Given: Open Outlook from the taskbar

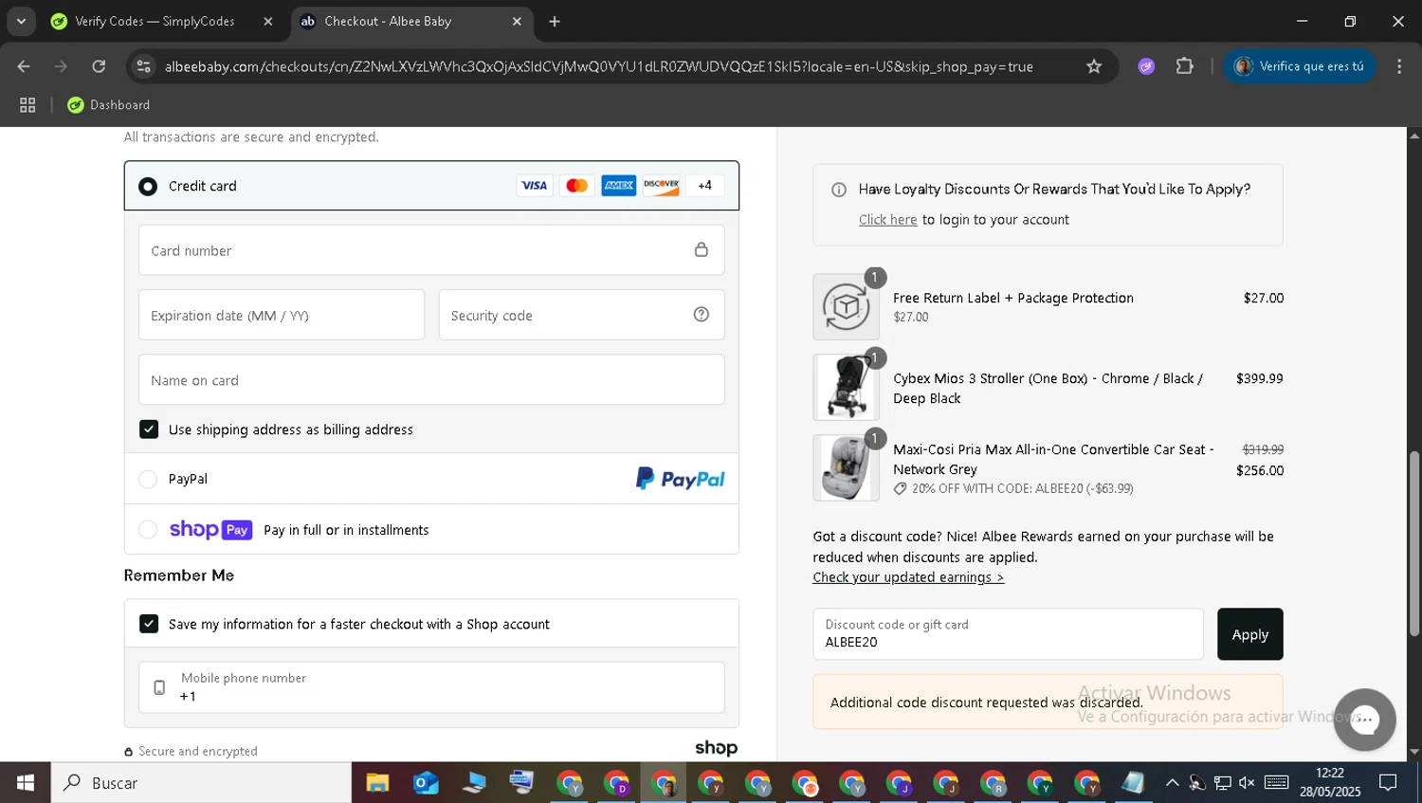Looking at the screenshot, I should pos(426,783).
